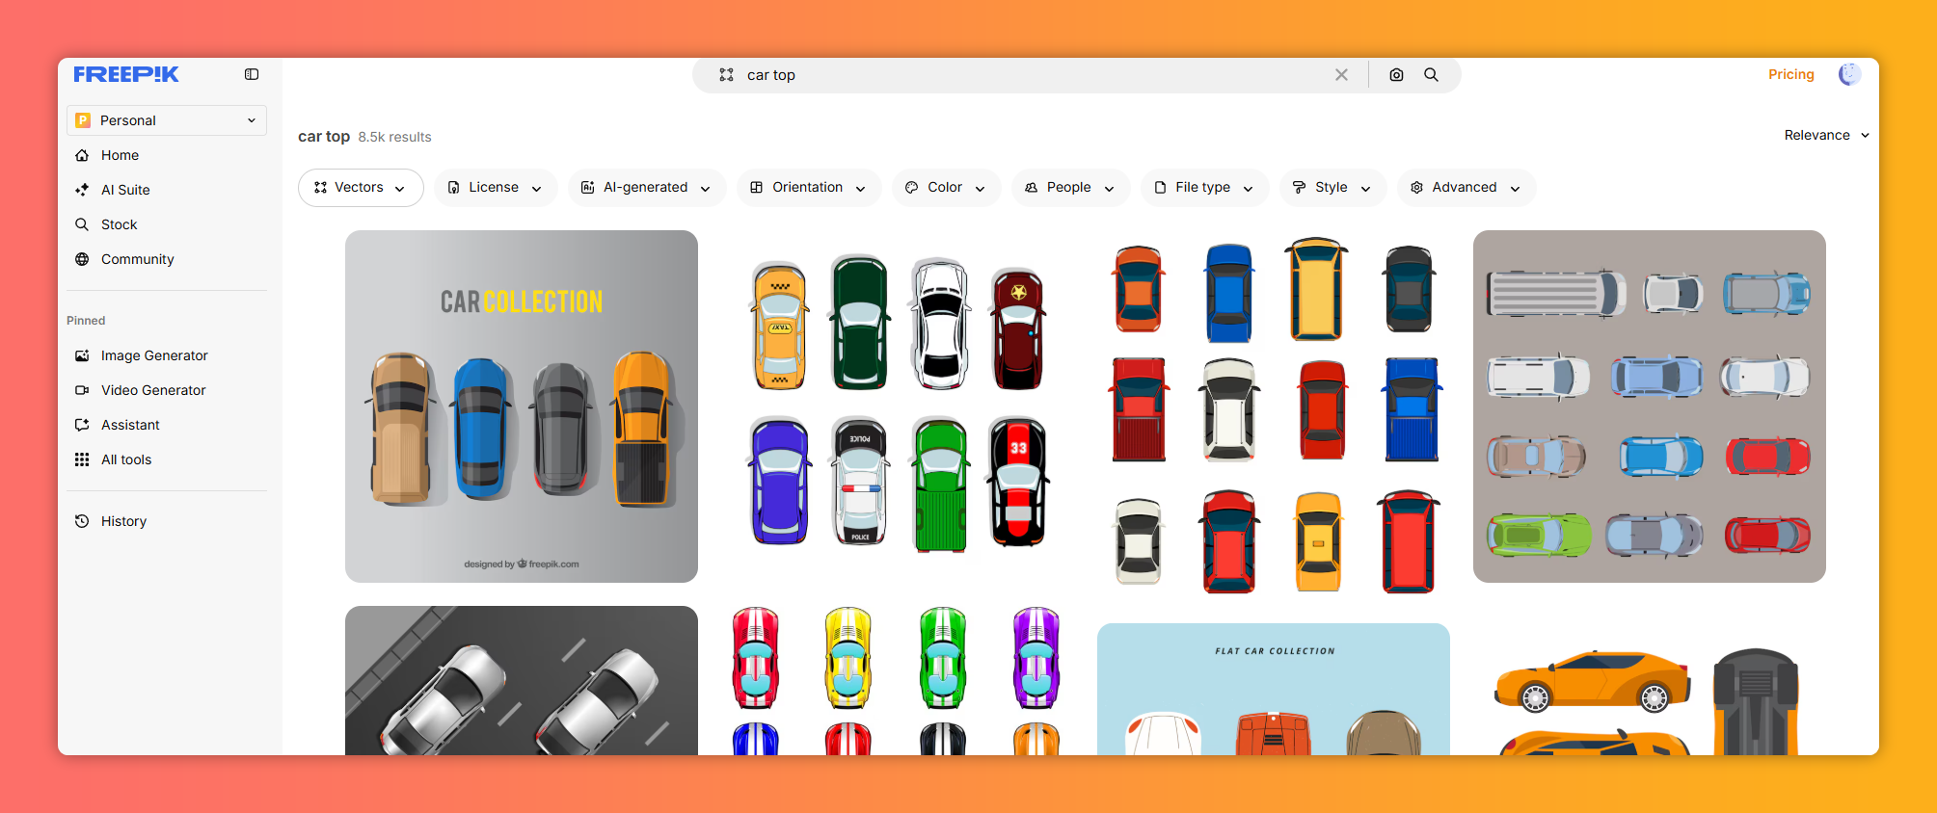Click the Freepik logo
Screen dimensions: 1937x813
point(126,74)
